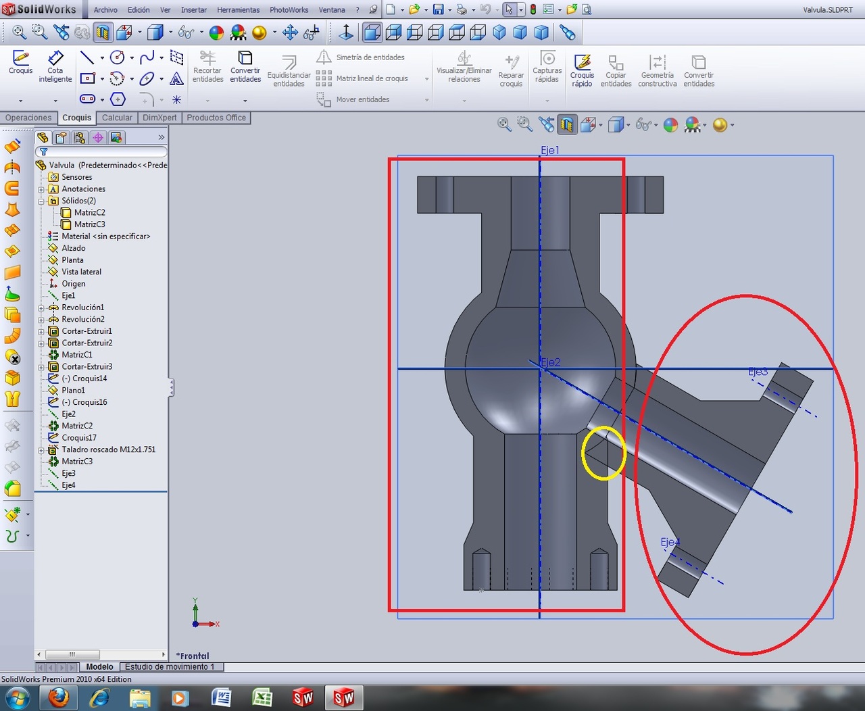Click Recortar entidades button
The width and height of the screenshot is (865, 711).
pos(207,66)
